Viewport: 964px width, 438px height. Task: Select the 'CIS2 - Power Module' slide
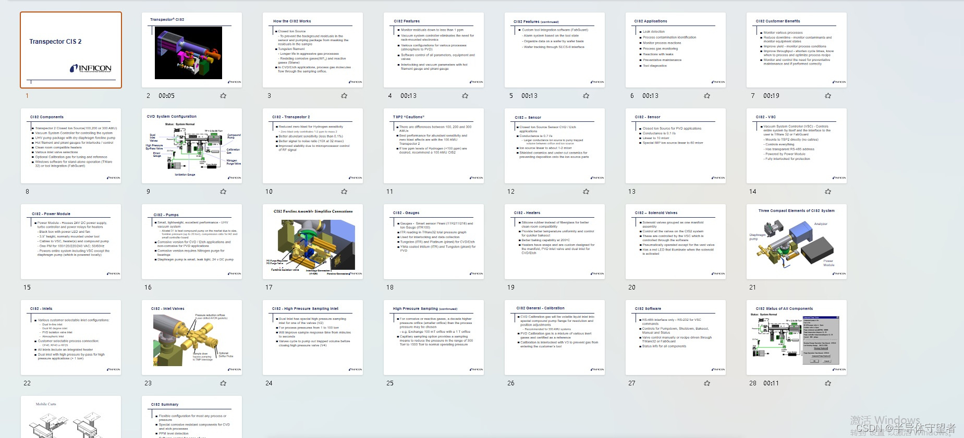point(71,242)
